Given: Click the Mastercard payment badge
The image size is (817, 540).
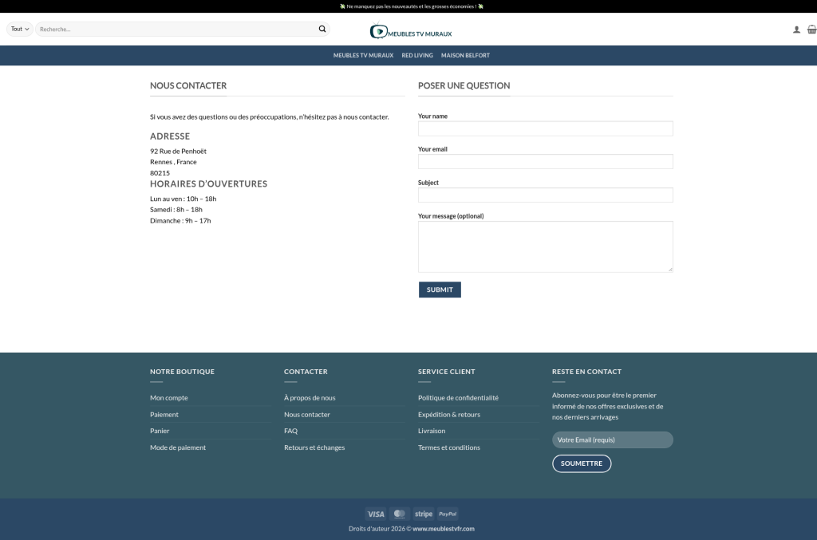Looking at the screenshot, I should tap(400, 514).
